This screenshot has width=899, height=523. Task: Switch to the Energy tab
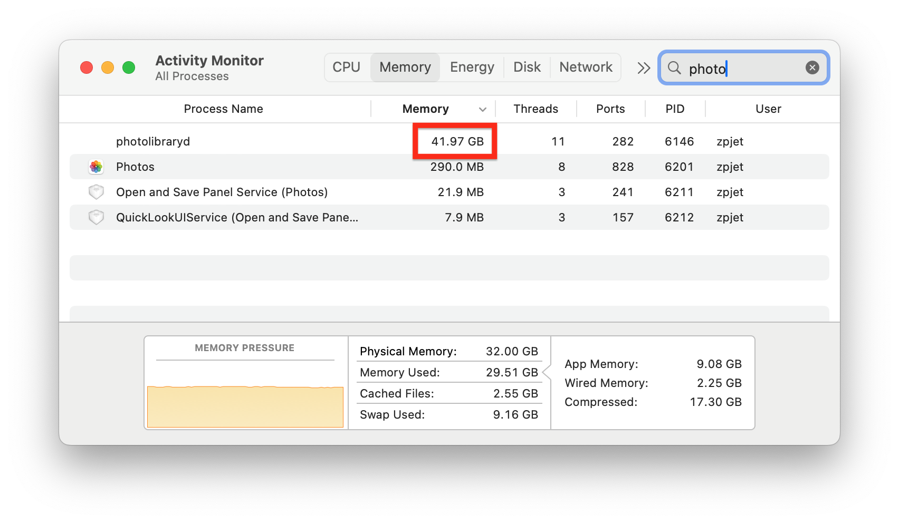[472, 67]
